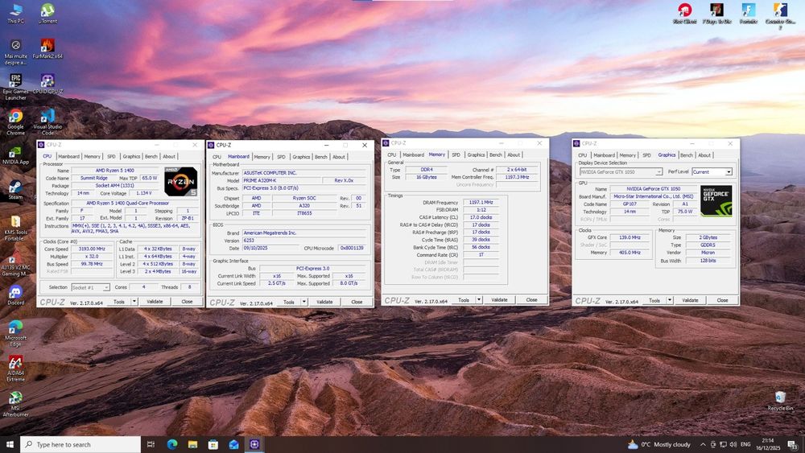This screenshot has height=453, width=805.
Task: Open Microsoft Edge desktop icon
Action: [15, 333]
